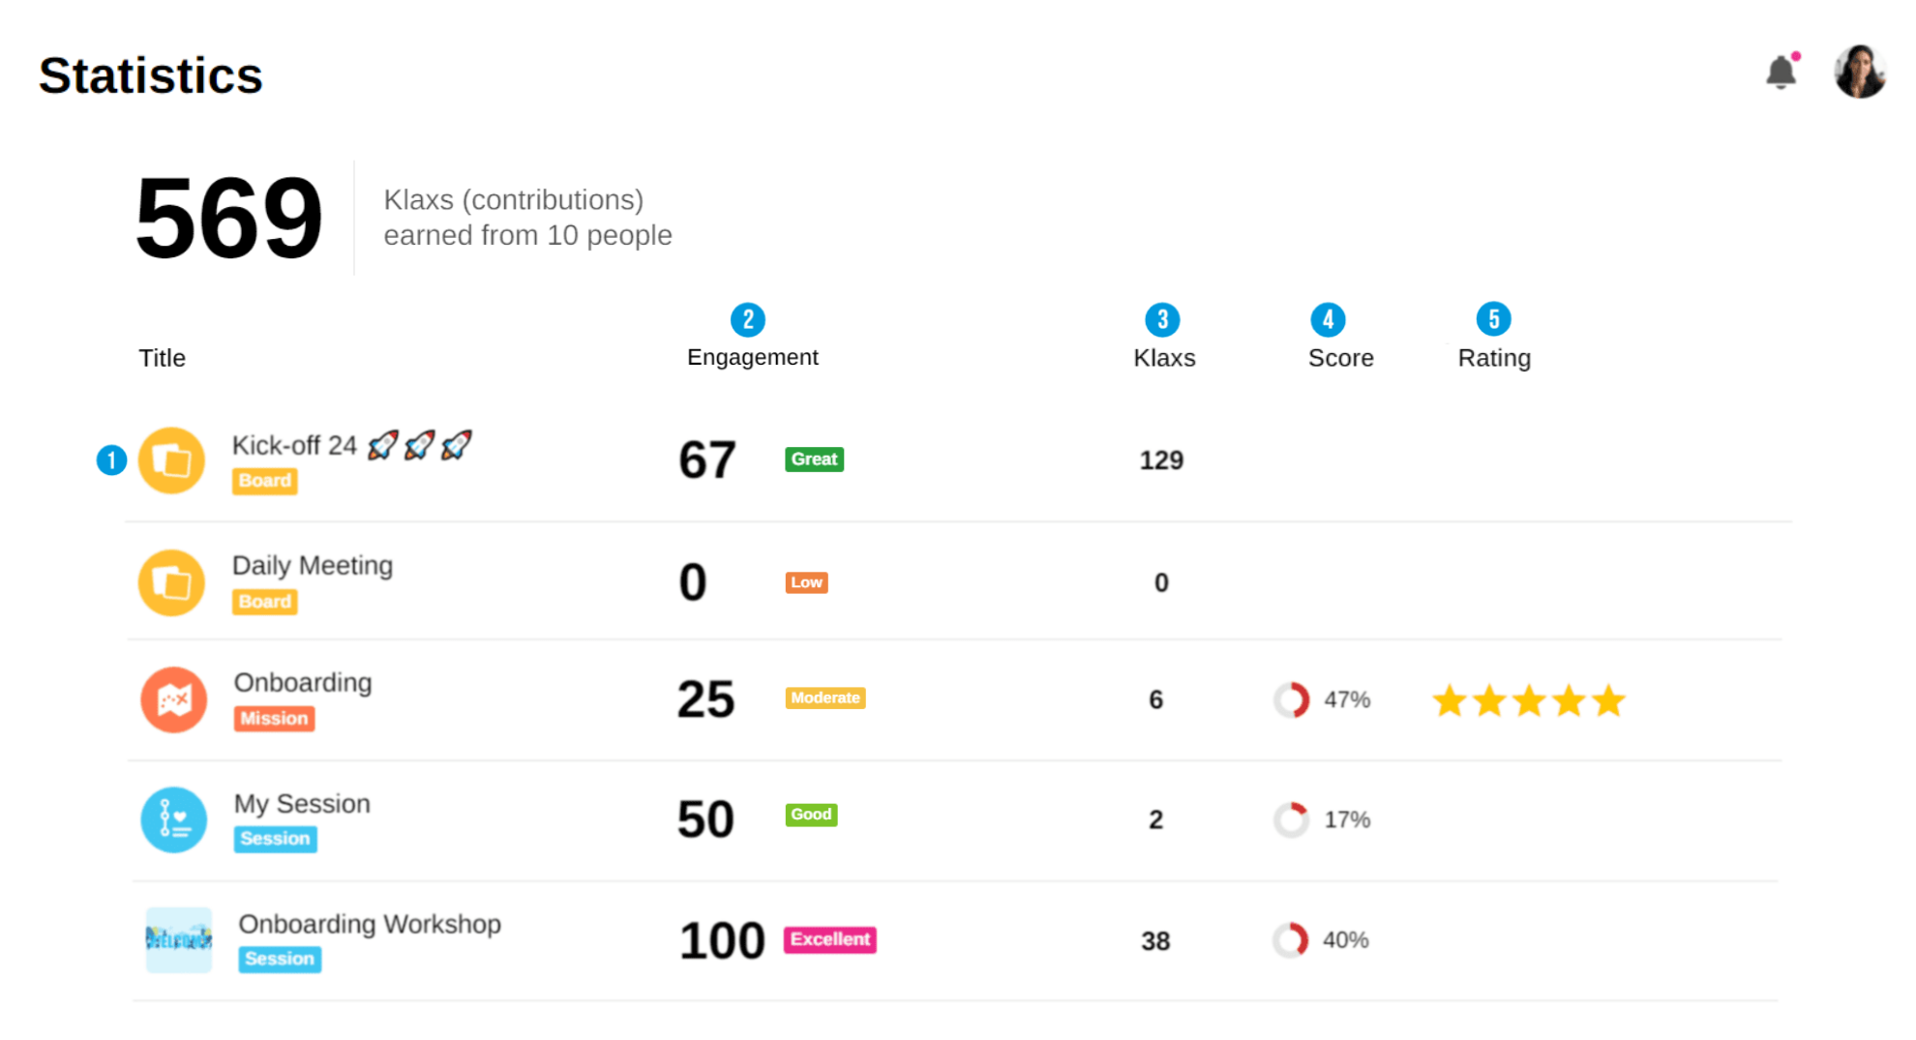Click the five-star rating for Onboarding

tap(1528, 700)
